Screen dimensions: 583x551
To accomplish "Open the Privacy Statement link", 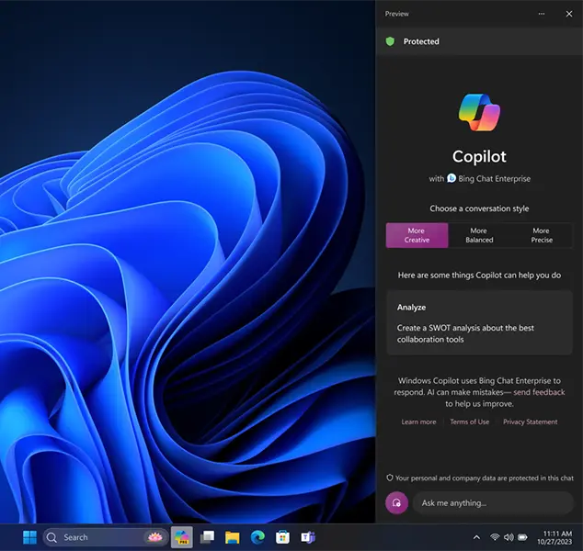I will pyautogui.click(x=530, y=422).
